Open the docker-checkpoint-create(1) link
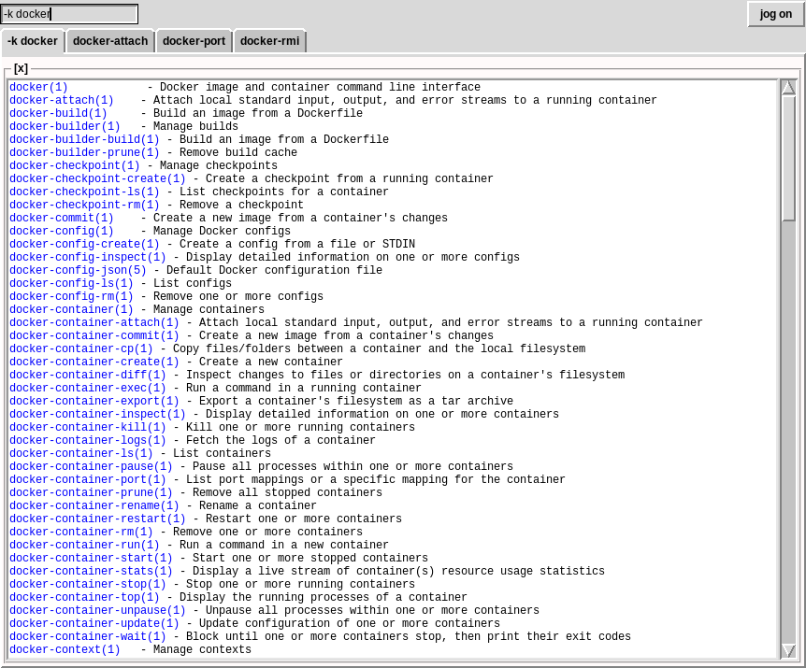 point(97,178)
